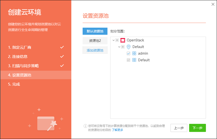Toggle the OpenStack checkbox

click(117, 40)
